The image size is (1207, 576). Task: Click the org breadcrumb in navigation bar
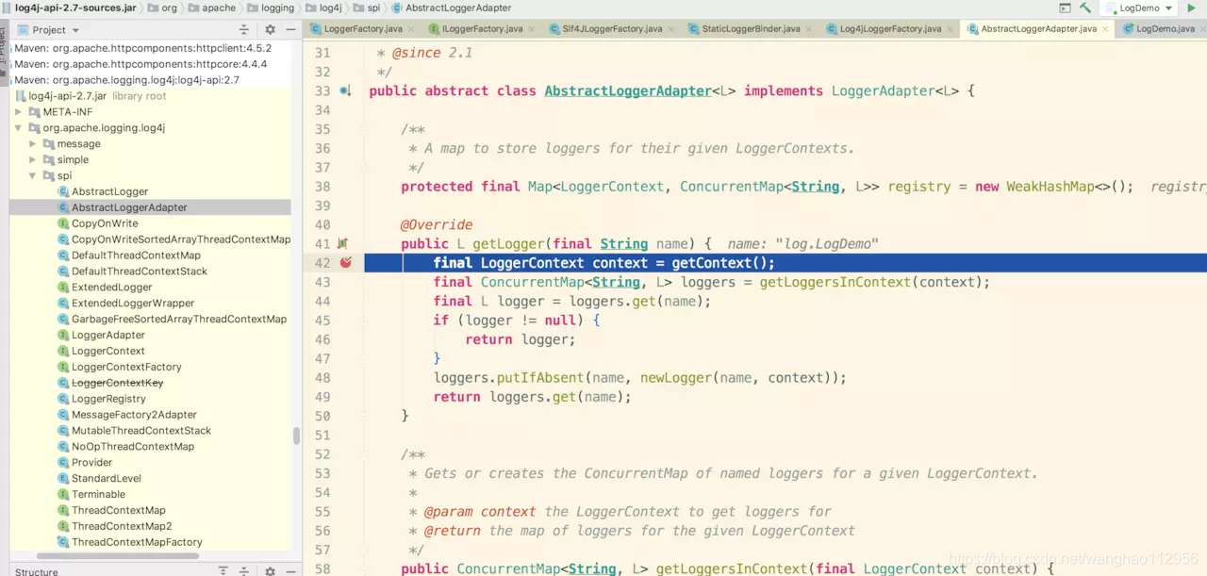pos(162,8)
